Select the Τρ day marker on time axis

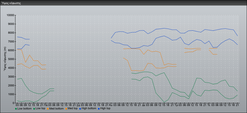tap(176, 105)
